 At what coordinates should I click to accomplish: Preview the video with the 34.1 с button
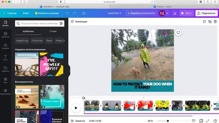(x=186, y=13)
